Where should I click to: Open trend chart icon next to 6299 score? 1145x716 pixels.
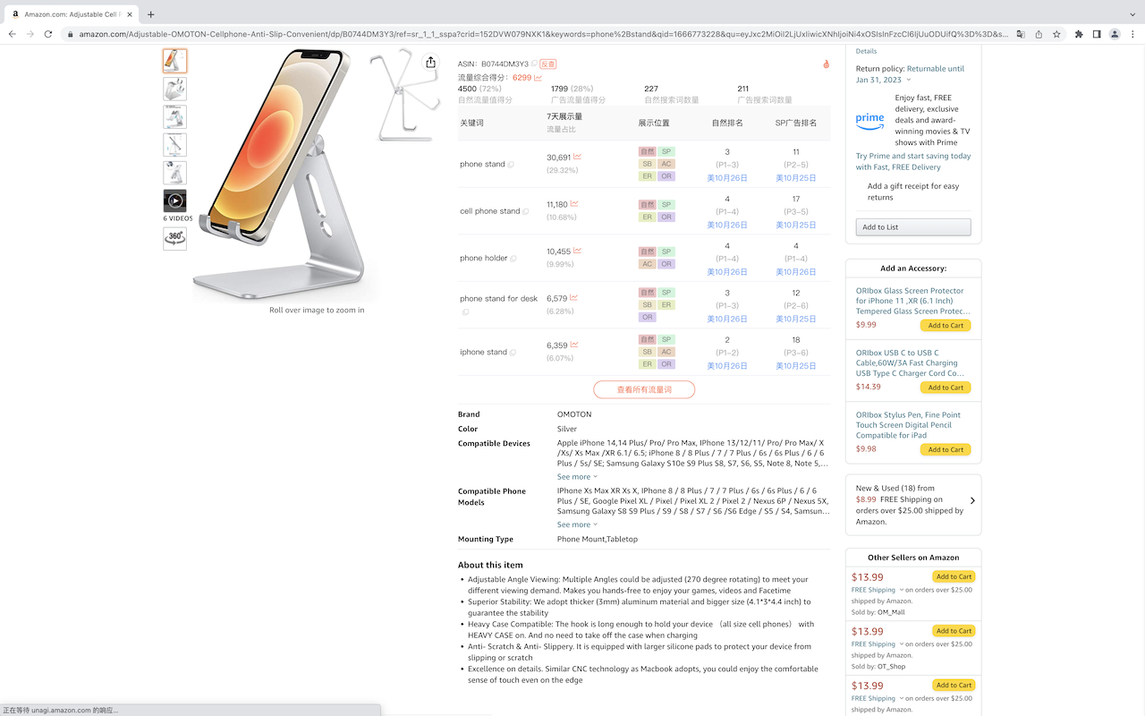[x=538, y=78]
